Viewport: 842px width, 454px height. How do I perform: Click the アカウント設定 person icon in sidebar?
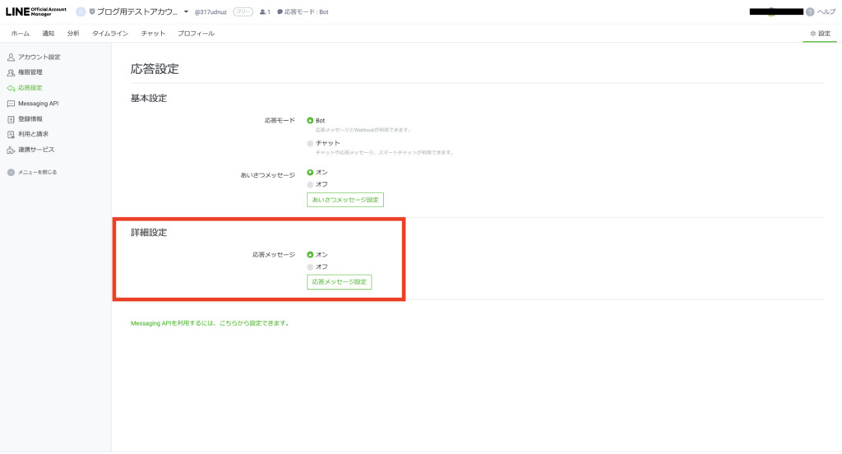pyautogui.click(x=11, y=57)
